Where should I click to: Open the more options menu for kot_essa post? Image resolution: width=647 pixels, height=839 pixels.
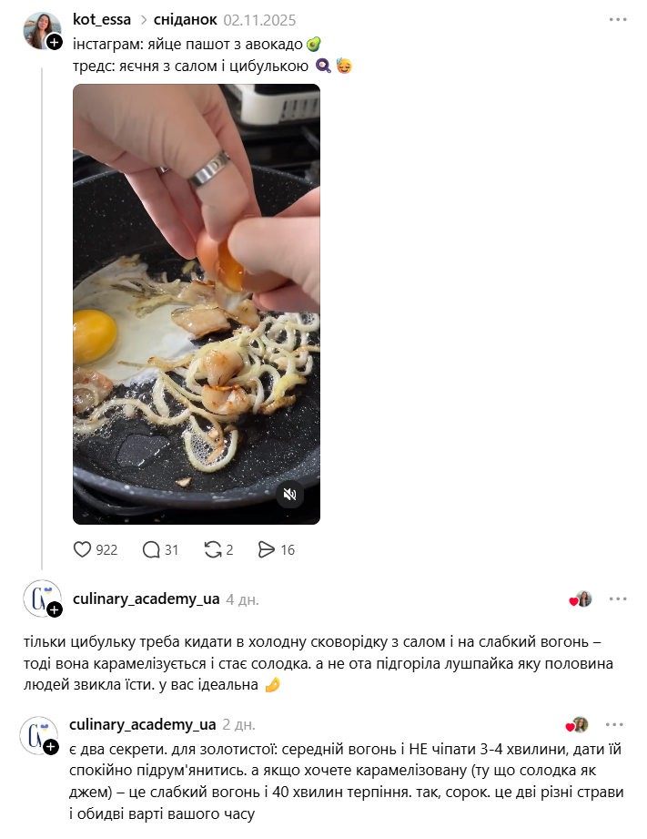coord(618,20)
